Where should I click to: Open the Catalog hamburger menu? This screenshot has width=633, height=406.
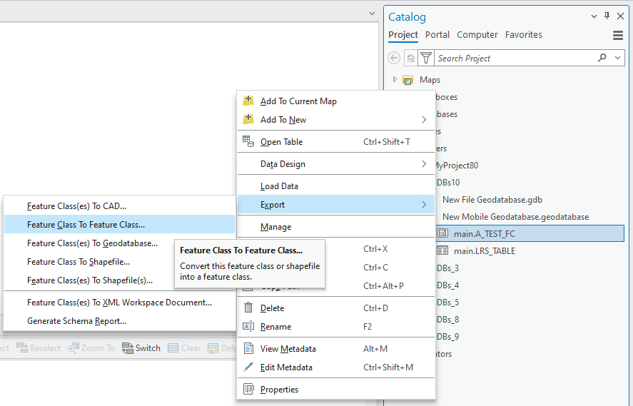click(618, 35)
